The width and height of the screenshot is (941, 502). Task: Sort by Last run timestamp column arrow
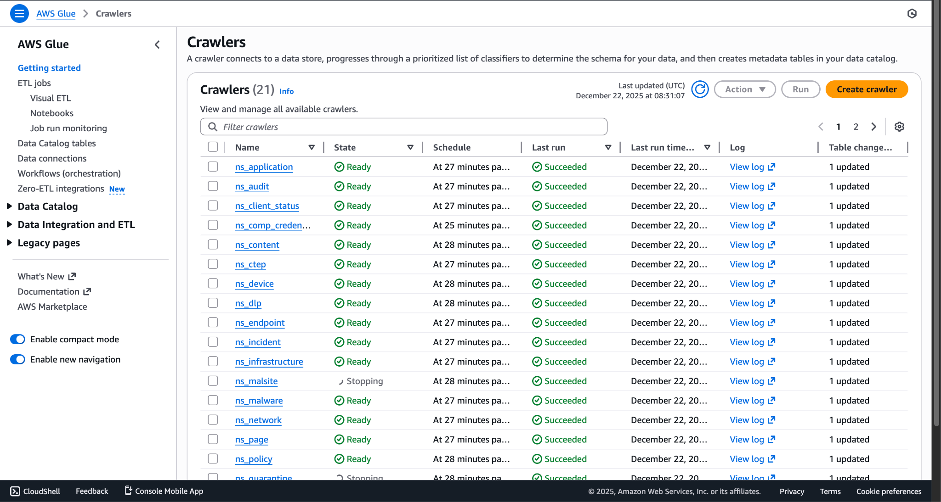[707, 147]
